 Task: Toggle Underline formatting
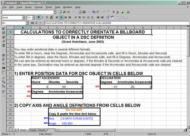pos(47,18)
